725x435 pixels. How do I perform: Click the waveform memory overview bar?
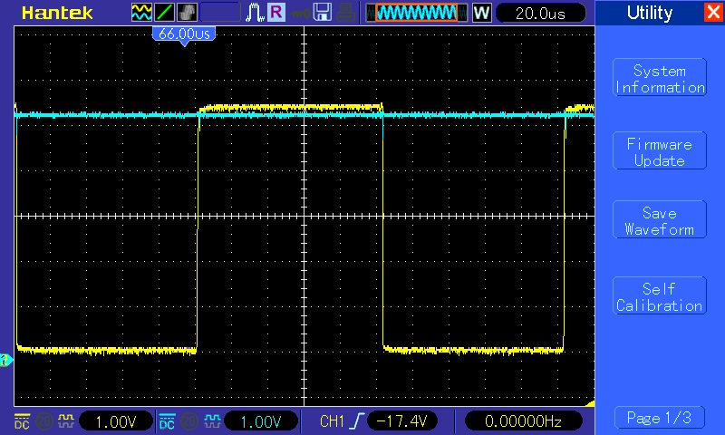click(416, 13)
